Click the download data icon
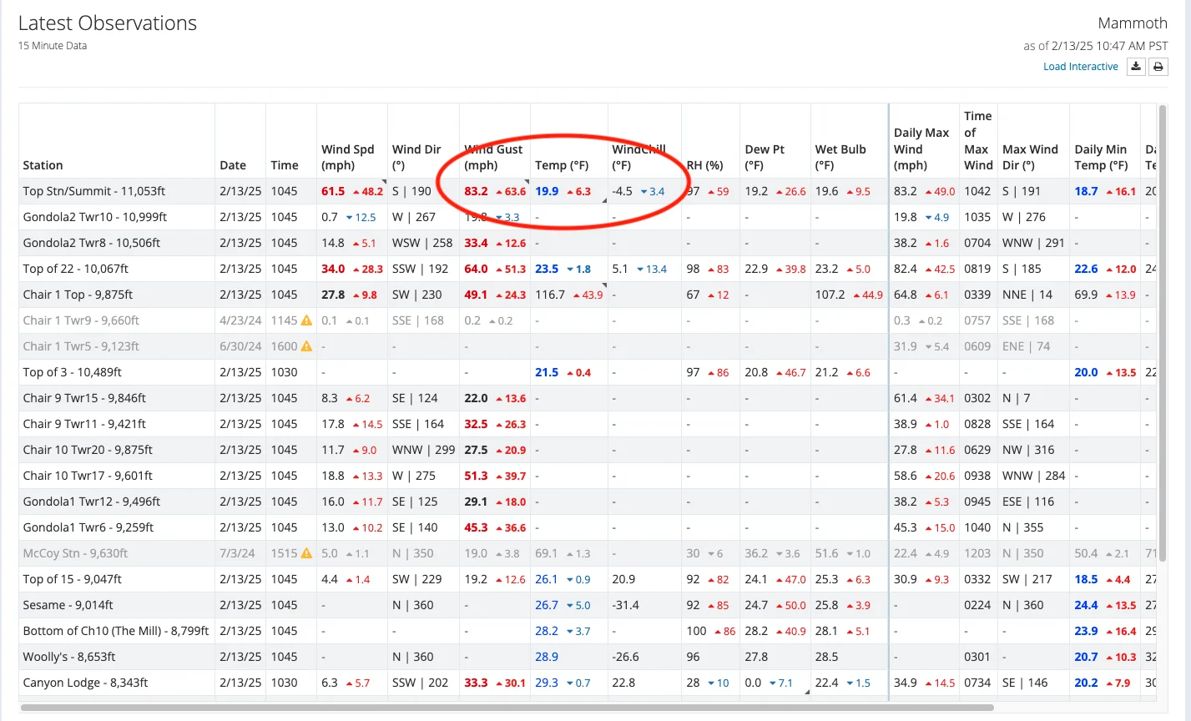Screen dimensions: 1191x721 pyautogui.click(x=1136, y=67)
